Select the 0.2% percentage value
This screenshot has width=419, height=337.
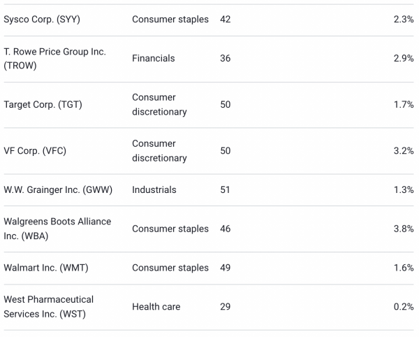click(x=404, y=306)
